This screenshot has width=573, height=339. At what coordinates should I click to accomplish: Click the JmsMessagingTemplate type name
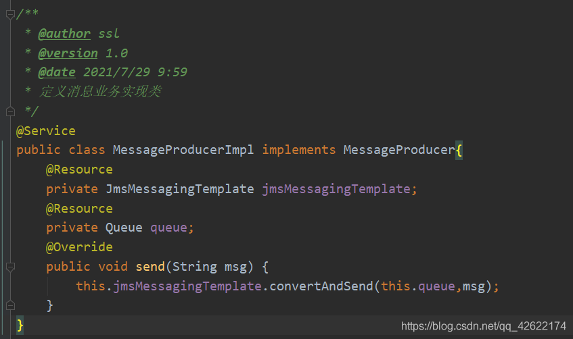coord(179,189)
